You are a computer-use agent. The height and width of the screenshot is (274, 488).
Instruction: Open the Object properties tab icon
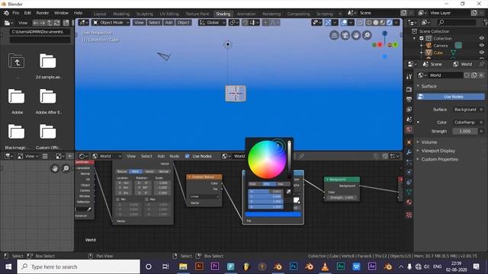point(409,142)
